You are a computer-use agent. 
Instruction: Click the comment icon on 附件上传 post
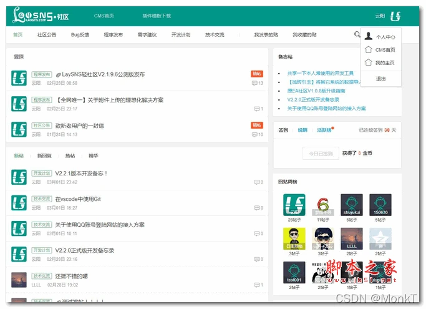[258, 109]
